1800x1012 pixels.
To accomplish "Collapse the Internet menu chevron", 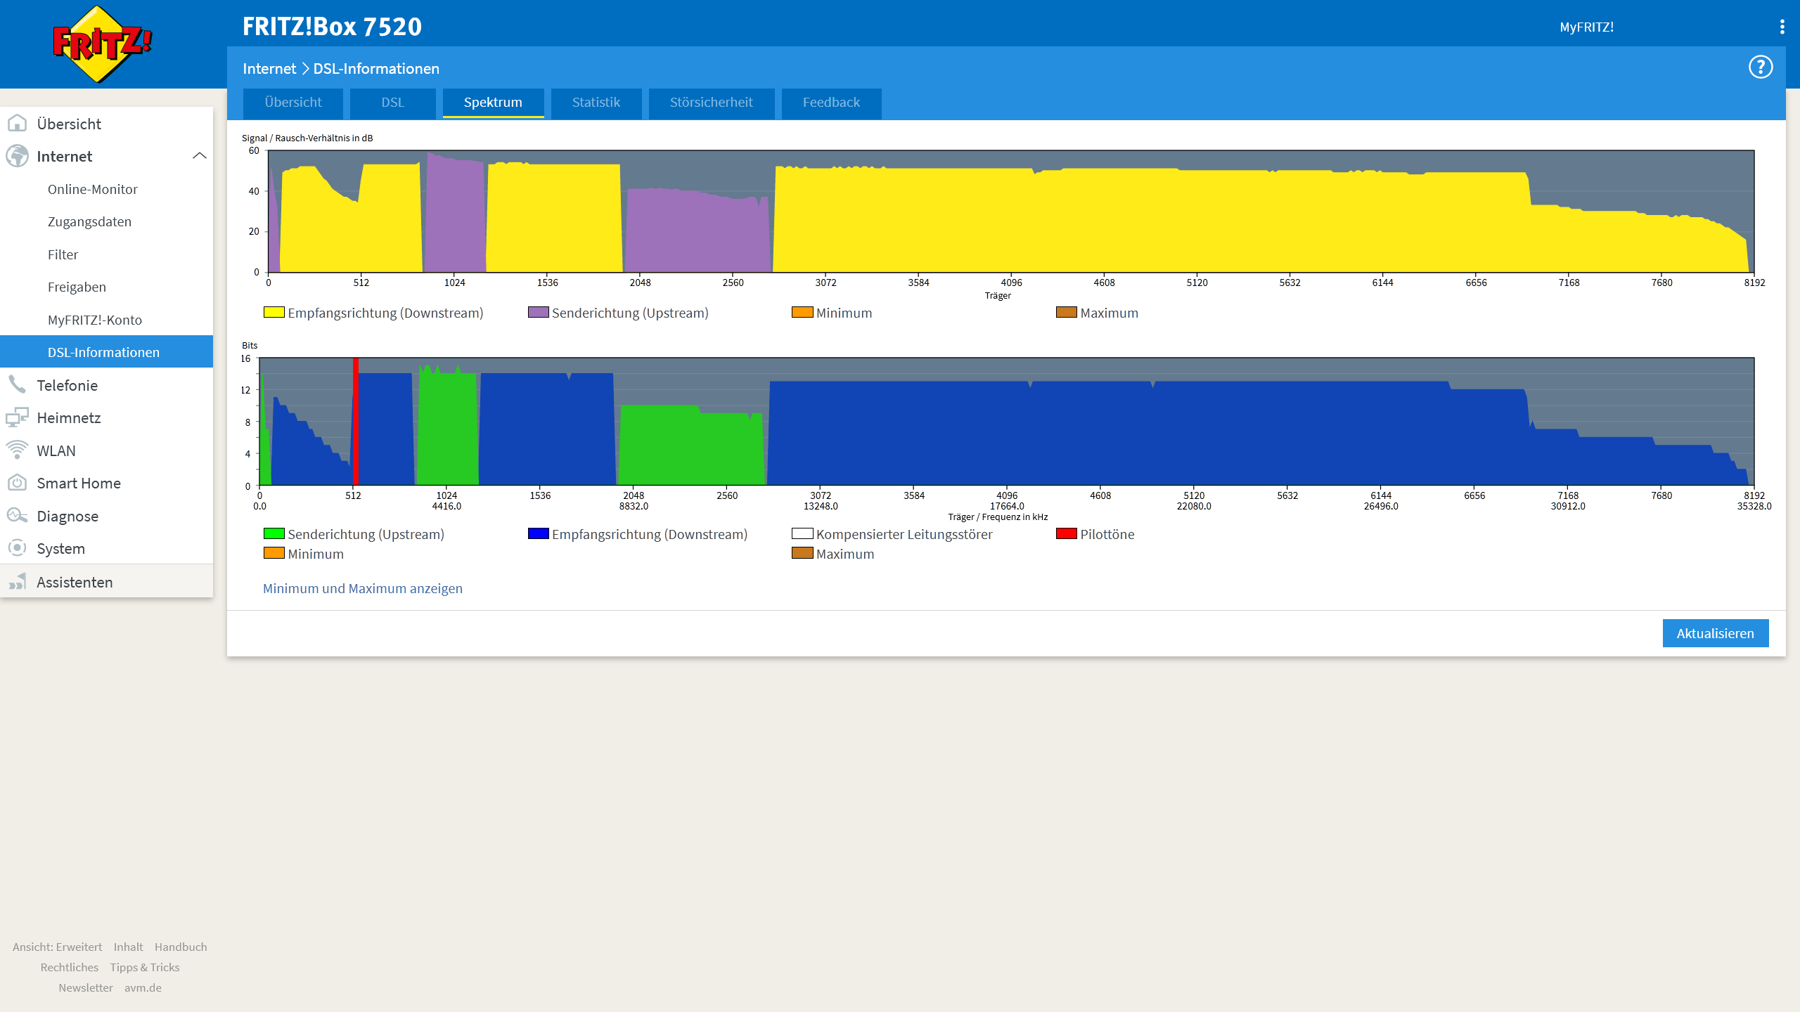I will click(x=200, y=156).
